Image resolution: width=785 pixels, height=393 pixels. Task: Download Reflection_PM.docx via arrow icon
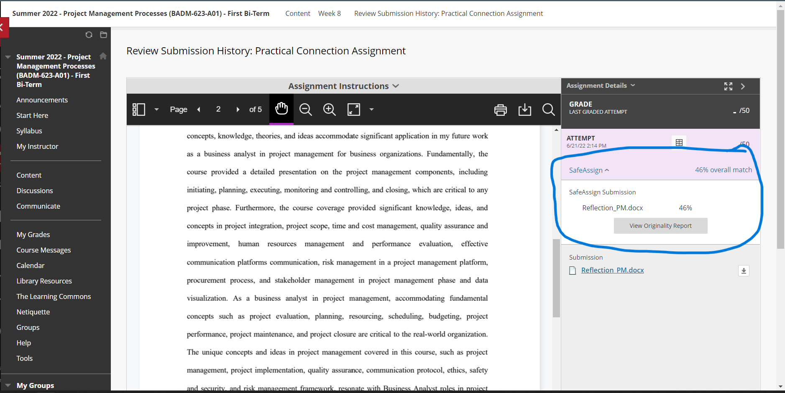[x=744, y=271]
